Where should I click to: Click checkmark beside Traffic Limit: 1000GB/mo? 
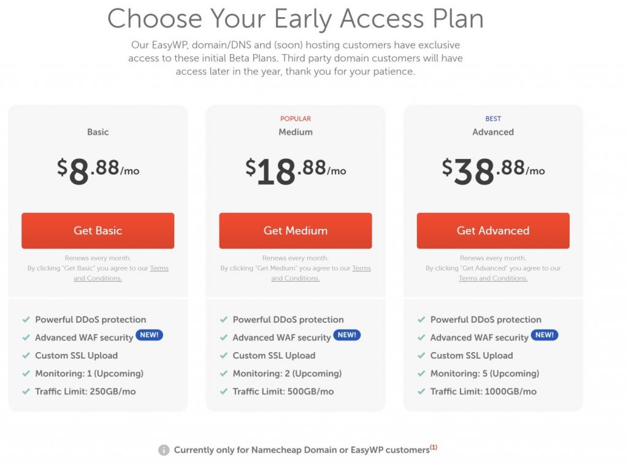click(x=421, y=391)
